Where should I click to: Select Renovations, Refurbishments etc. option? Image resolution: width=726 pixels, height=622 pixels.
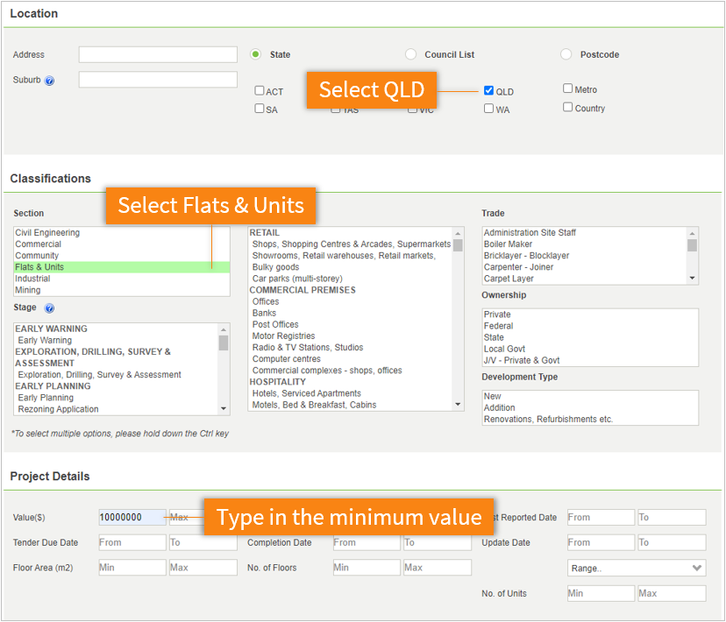(590, 420)
